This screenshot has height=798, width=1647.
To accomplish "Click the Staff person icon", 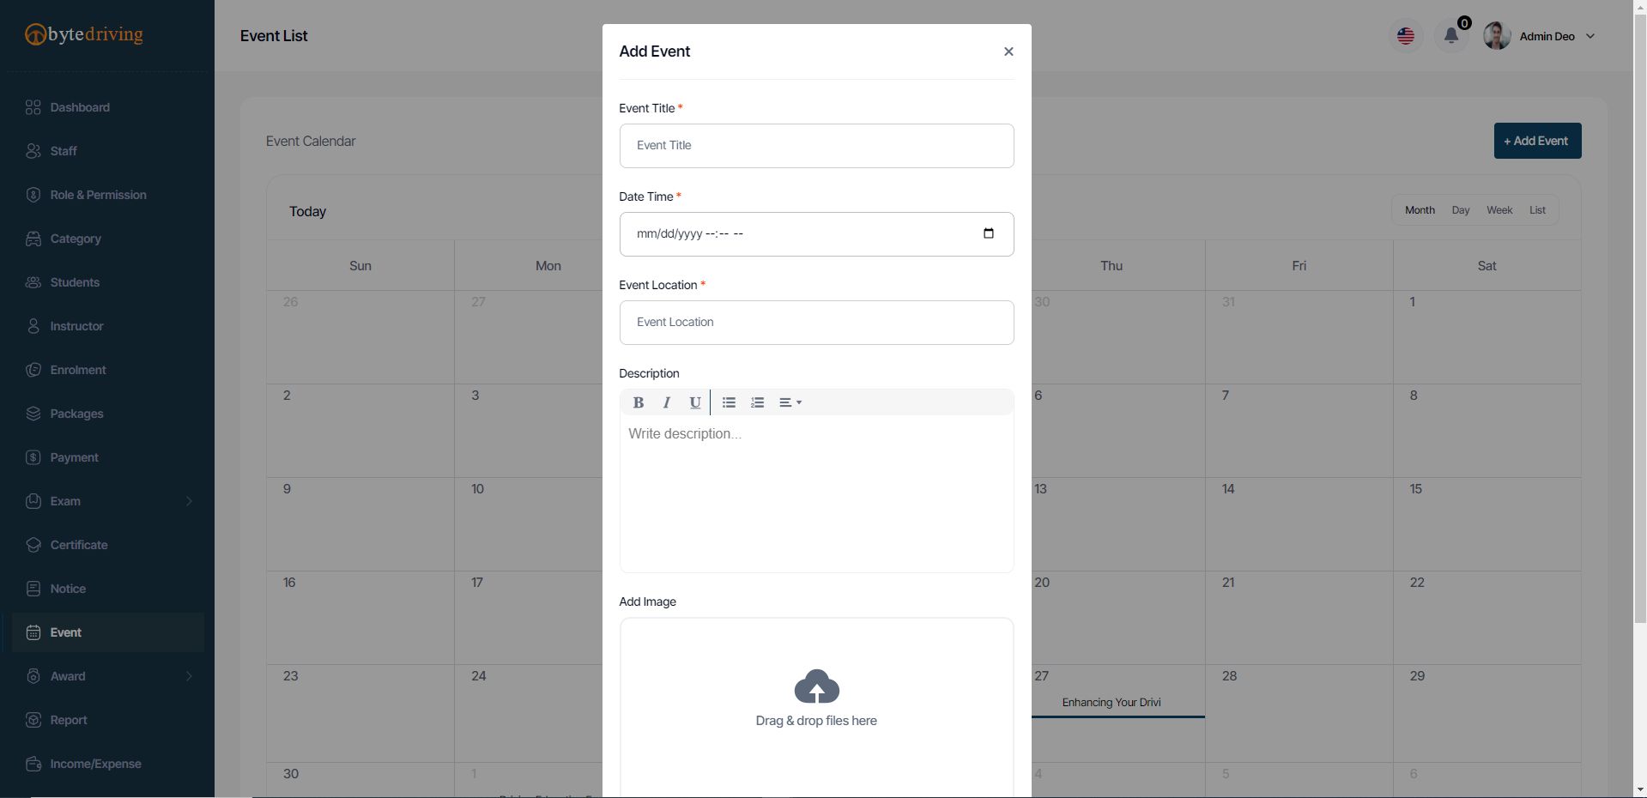I will click(x=33, y=151).
